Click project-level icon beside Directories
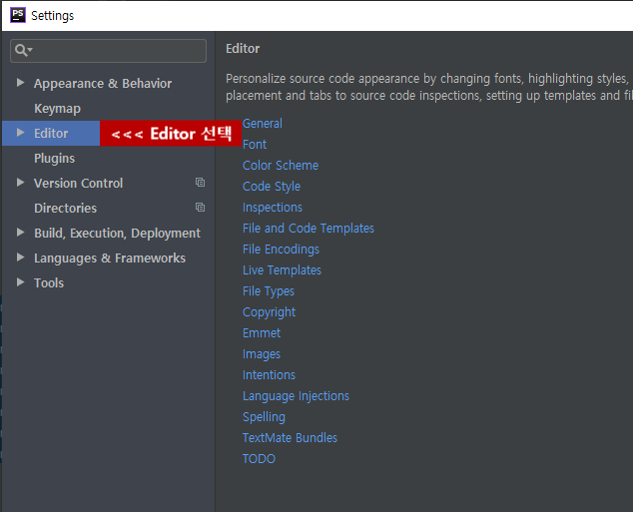 tap(200, 208)
